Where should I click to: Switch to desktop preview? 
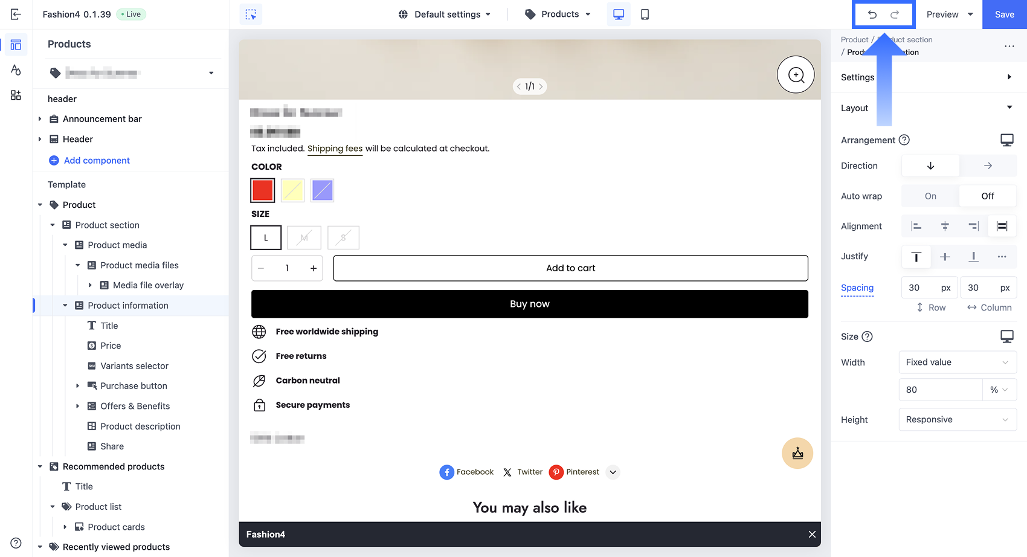[619, 14]
